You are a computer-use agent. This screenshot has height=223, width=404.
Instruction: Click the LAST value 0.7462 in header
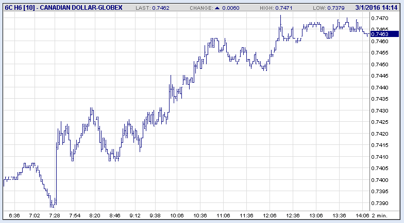click(162, 9)
